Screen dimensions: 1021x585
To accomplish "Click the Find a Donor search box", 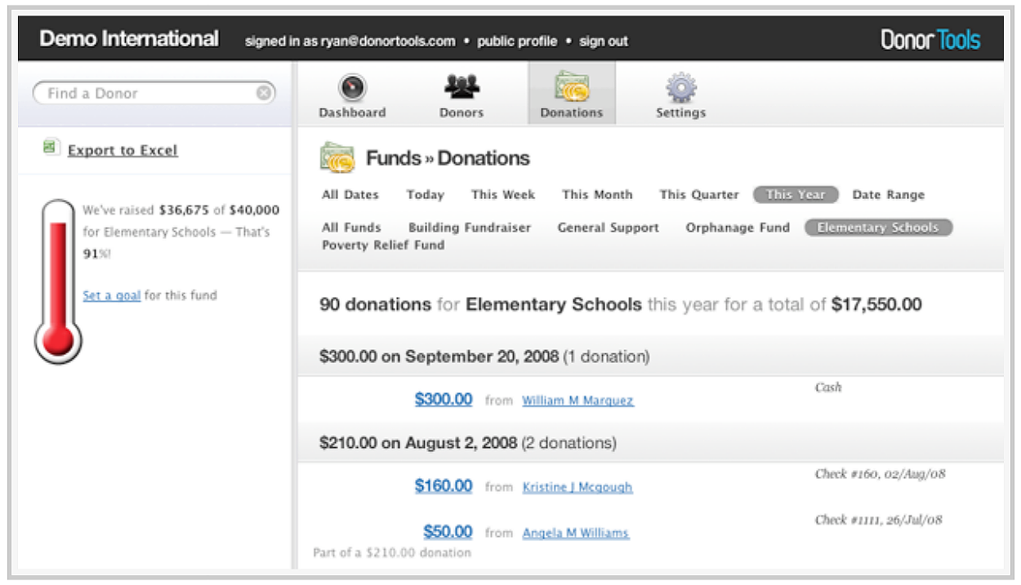I will click(x=147, y=93).
